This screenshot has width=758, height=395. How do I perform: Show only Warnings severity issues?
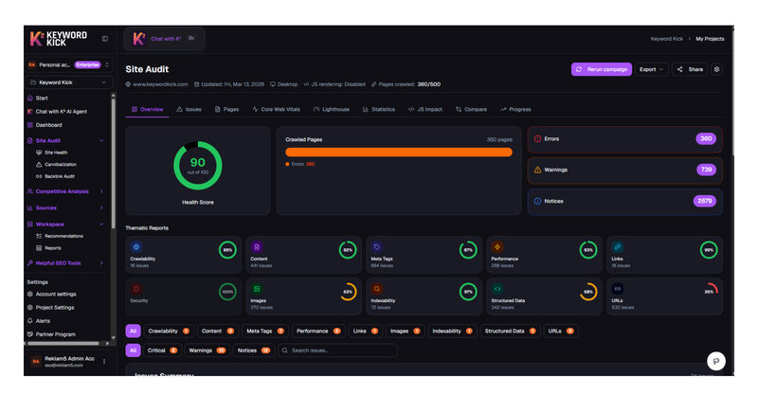click(x=207, y=350)
